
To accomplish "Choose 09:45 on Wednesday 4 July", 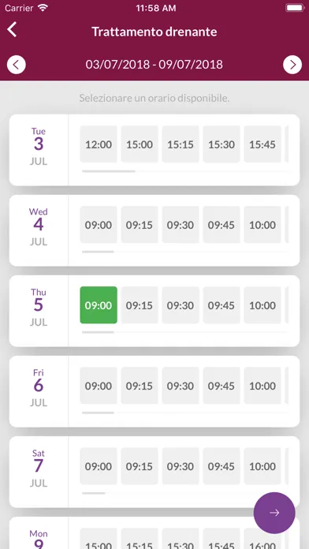I will [222, 225].
